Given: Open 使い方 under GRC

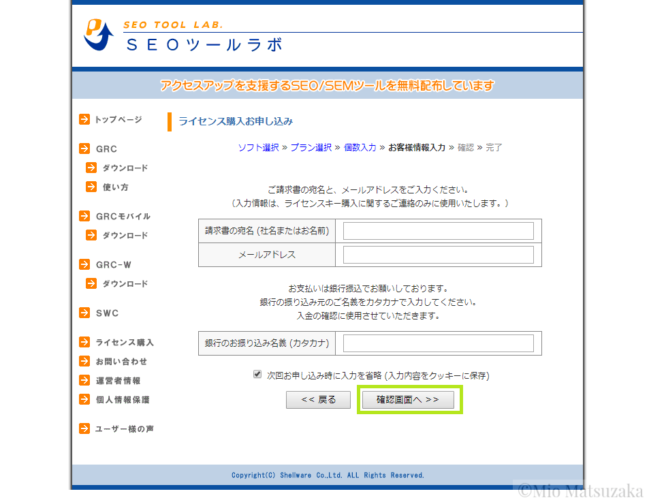Looking at the screenshot, I should tap(116, 187).
